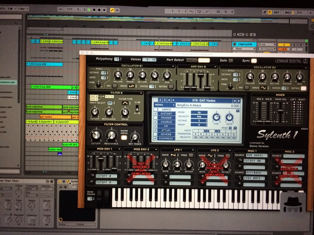The width and height of the screenshot is (314, 235).
Task: Click the Ableton Stop button
Action: tap(94, 9)
